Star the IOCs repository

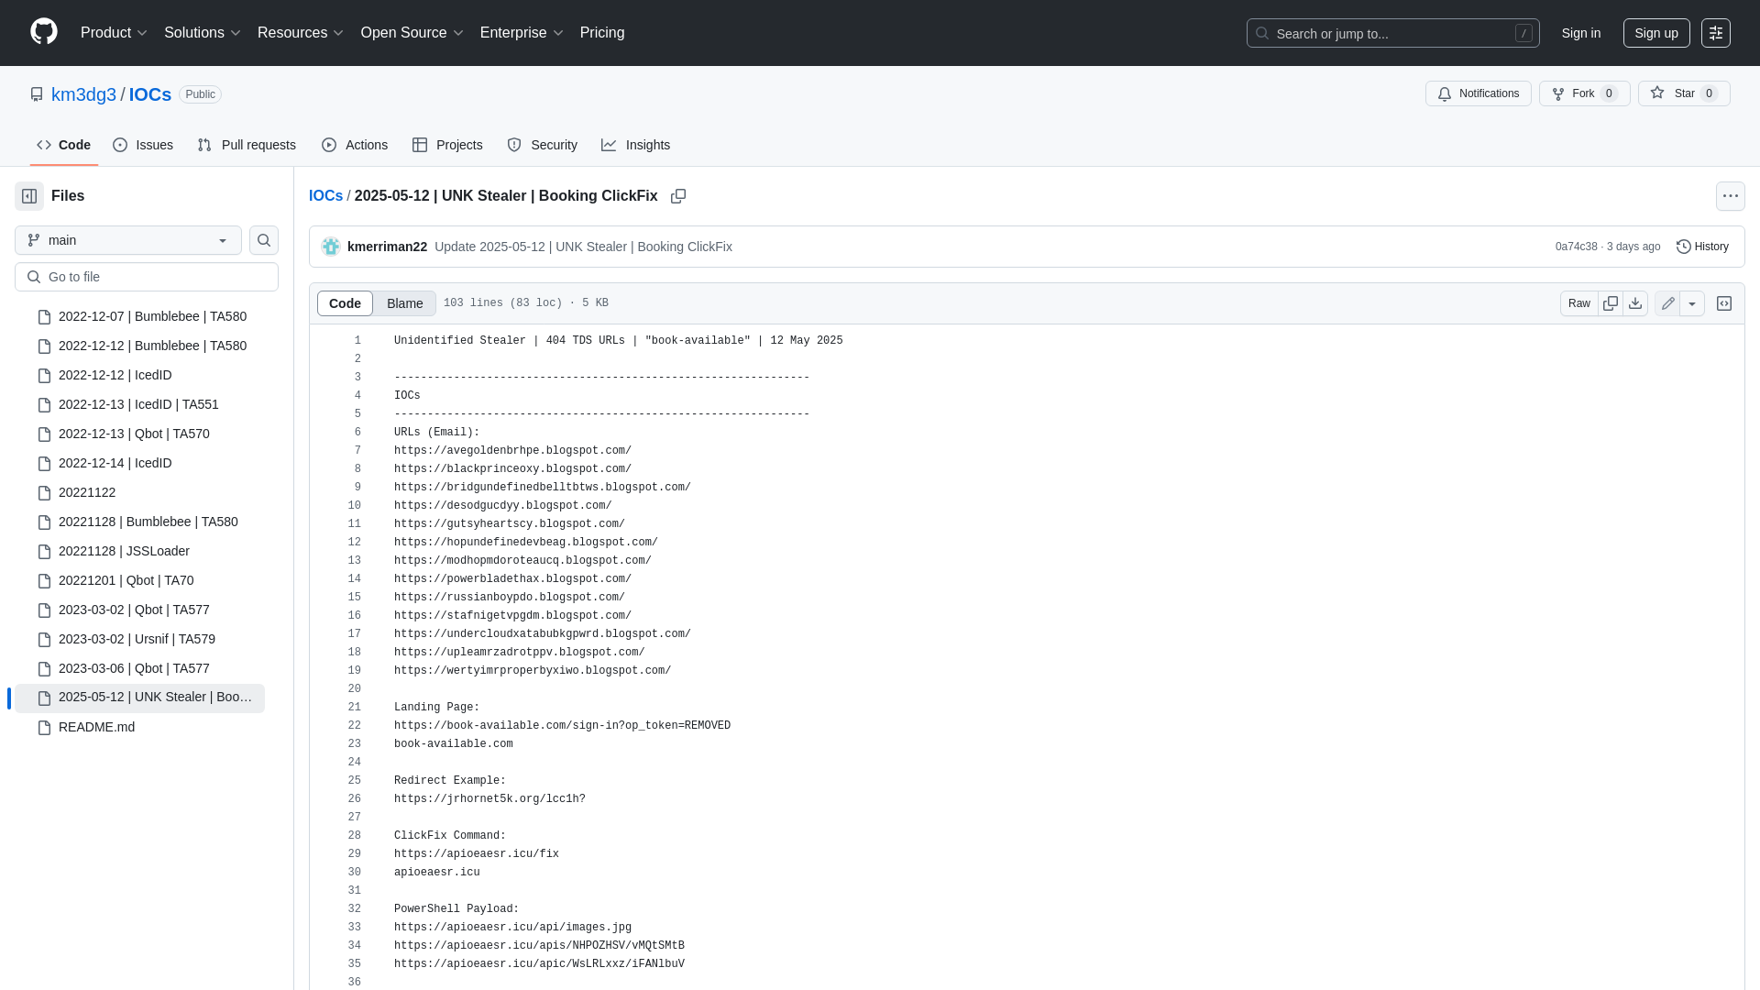coord(1684,93)
